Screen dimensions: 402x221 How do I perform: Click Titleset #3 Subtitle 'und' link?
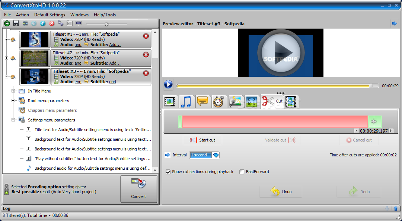pyautogui.click(x=112, y=82)
